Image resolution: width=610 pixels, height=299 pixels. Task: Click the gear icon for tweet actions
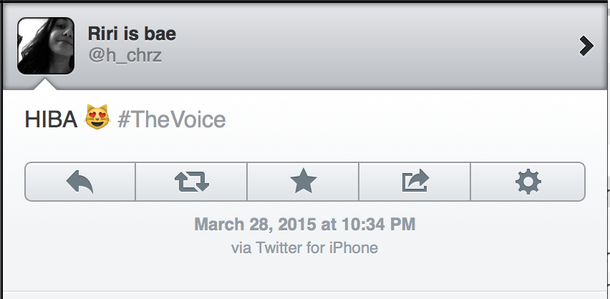coord(528,182)
